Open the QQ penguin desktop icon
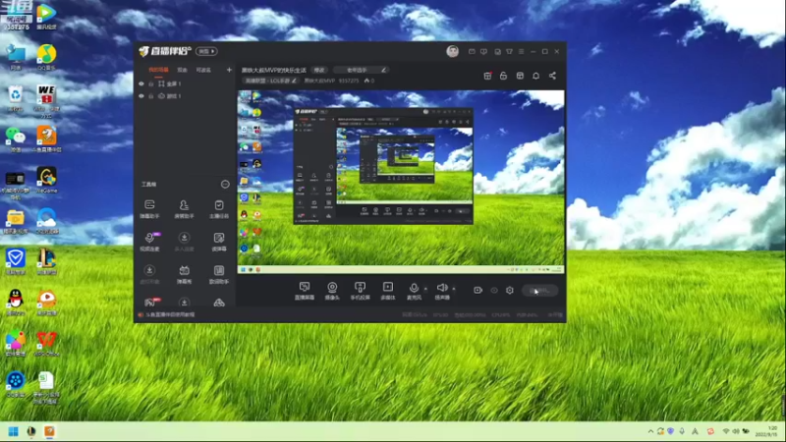786x442 pixels. click(16, 303)
